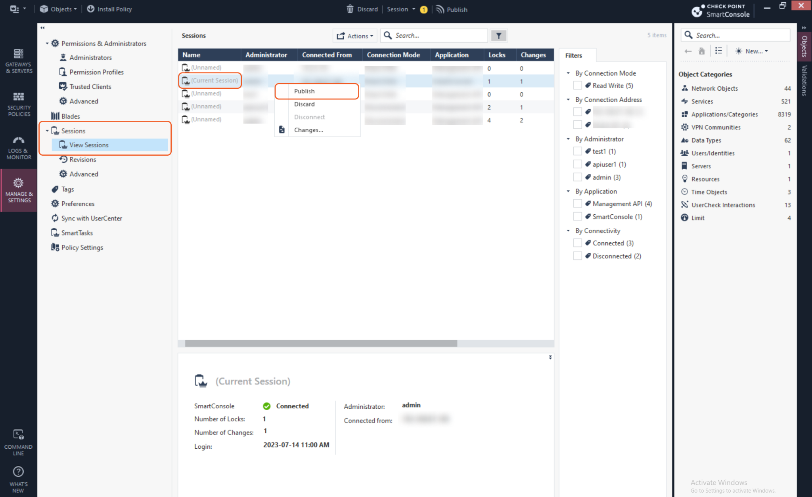Collapse the By Application filter group
The width and height of the screenshot is (812, 497).
tap(568, 191)
